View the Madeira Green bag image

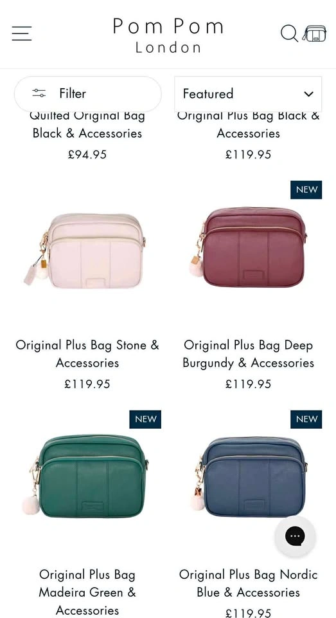[87, 476]
